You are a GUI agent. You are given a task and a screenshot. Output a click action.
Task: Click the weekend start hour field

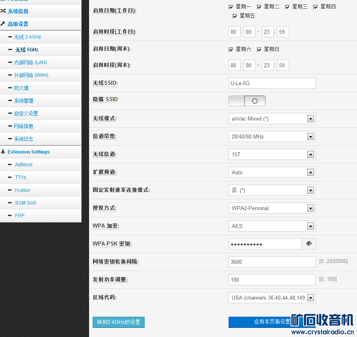pos(235,65)
